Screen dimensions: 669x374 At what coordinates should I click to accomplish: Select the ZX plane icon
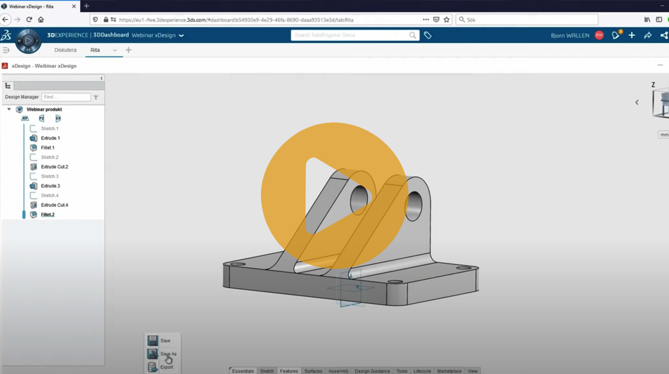58,119
